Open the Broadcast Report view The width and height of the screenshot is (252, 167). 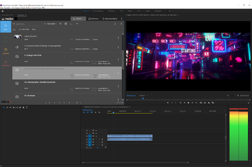click(x=109, y=18)
